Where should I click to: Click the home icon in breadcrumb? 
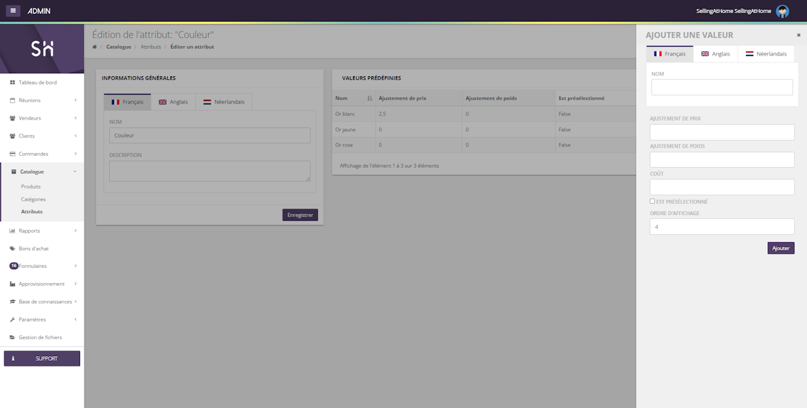[x=95, y=47]
